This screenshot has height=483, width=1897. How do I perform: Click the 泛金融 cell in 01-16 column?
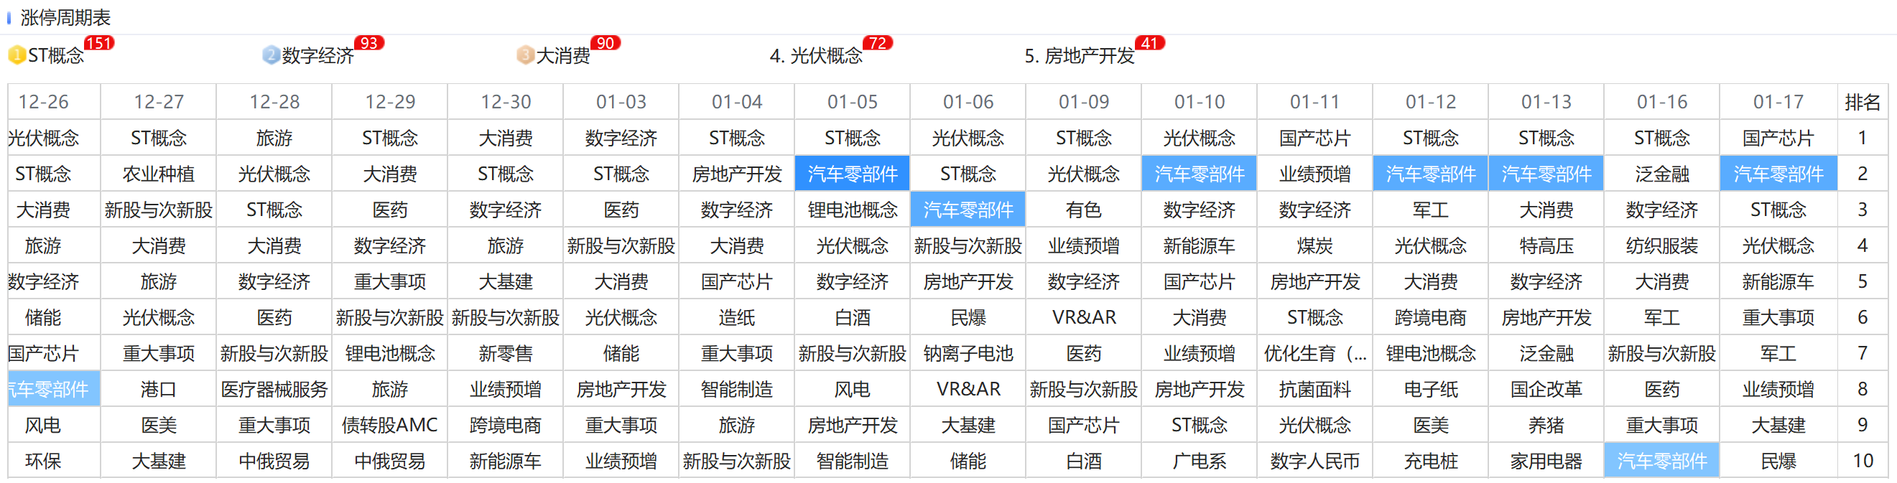click(x=1661, y=174)
